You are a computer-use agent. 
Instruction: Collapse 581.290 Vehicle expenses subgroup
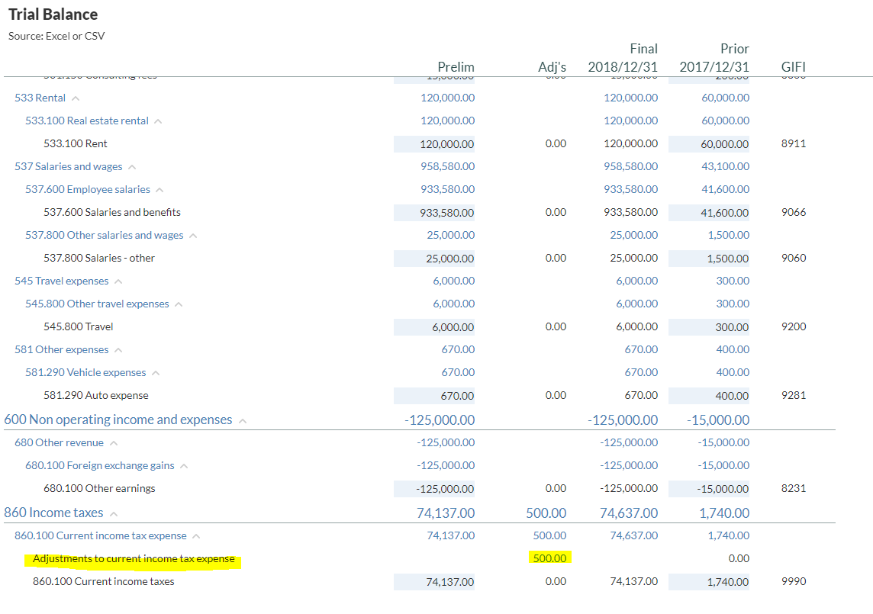click(156, 373)
